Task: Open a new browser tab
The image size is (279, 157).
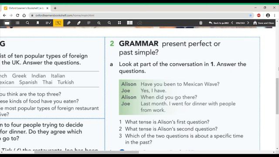Action: (x=55, y=8)
